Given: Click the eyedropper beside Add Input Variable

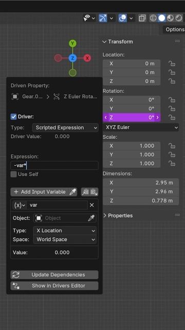Looking at the screenshot, I should click(72, 192).
